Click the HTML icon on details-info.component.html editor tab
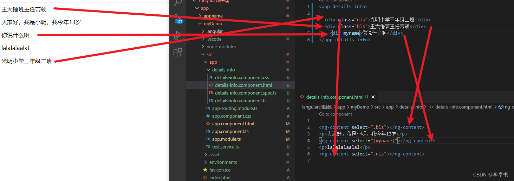Screen dimensions: 514x181 coord(302,97)
